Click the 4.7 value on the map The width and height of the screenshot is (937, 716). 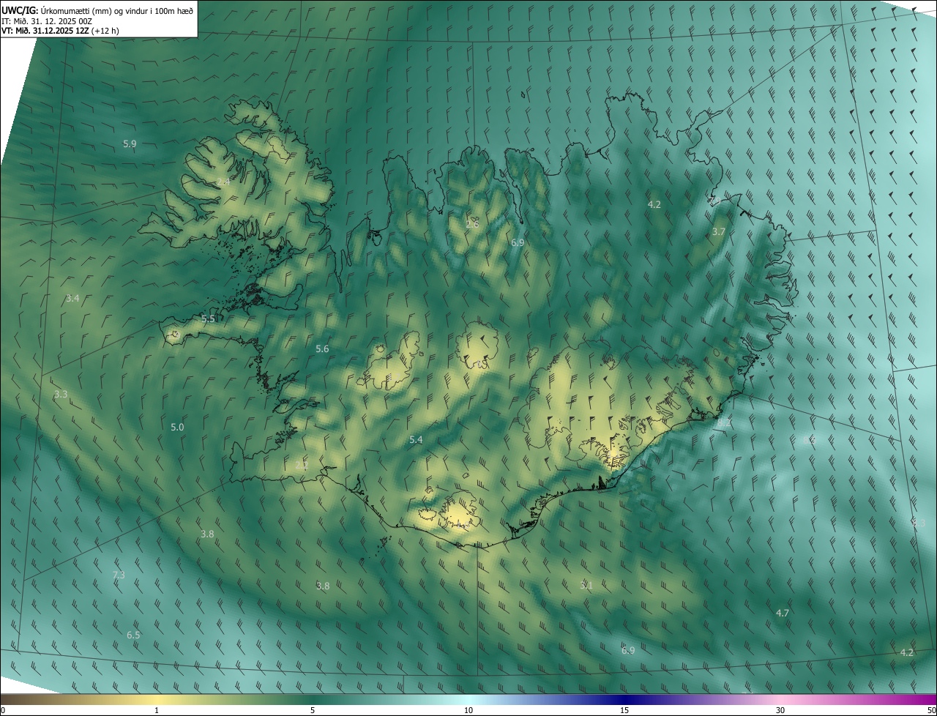782,613
